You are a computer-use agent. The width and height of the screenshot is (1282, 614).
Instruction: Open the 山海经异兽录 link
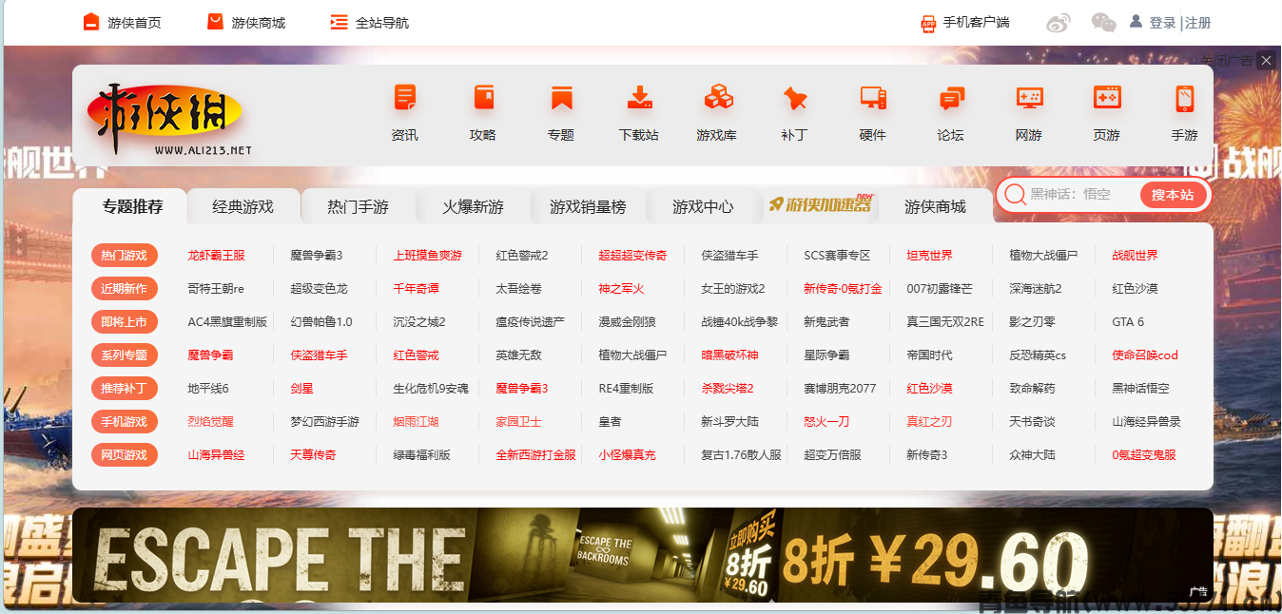pyautogui.click(x=1146, y=422)
